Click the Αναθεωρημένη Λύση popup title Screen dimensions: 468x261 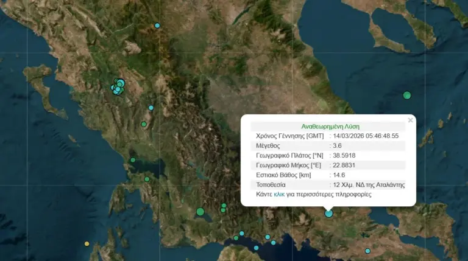(x=328, y=125)
